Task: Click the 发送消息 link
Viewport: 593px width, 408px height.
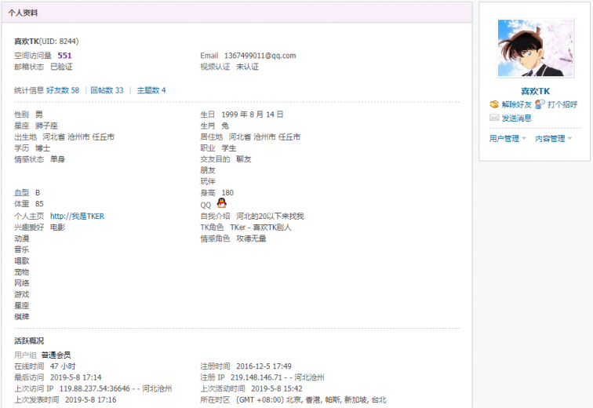Action: point(517,118)
